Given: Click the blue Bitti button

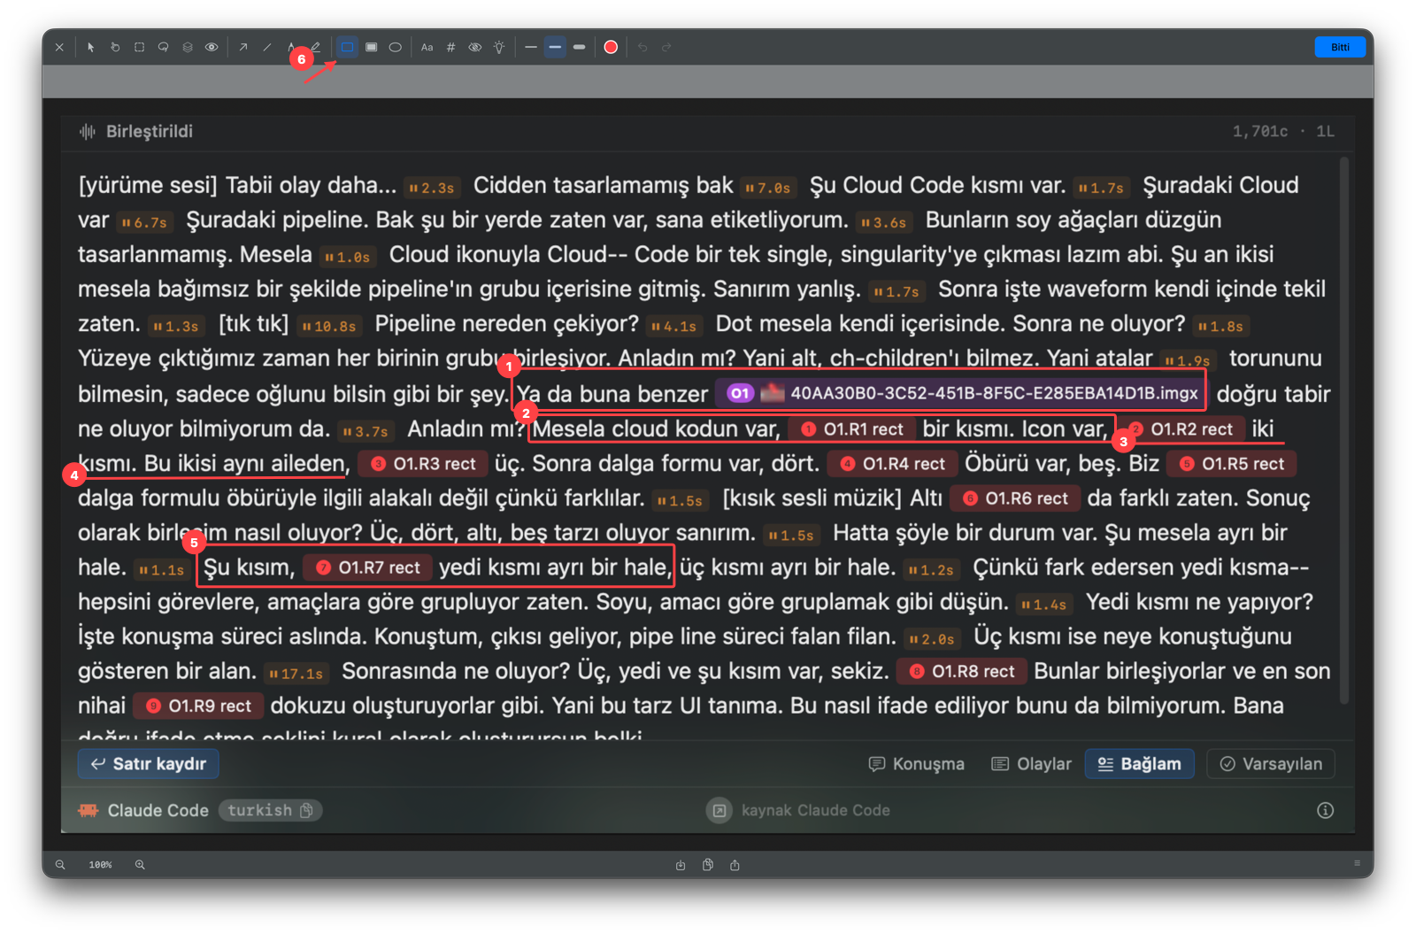Looking at the screenshot, I should [1340, 48].
